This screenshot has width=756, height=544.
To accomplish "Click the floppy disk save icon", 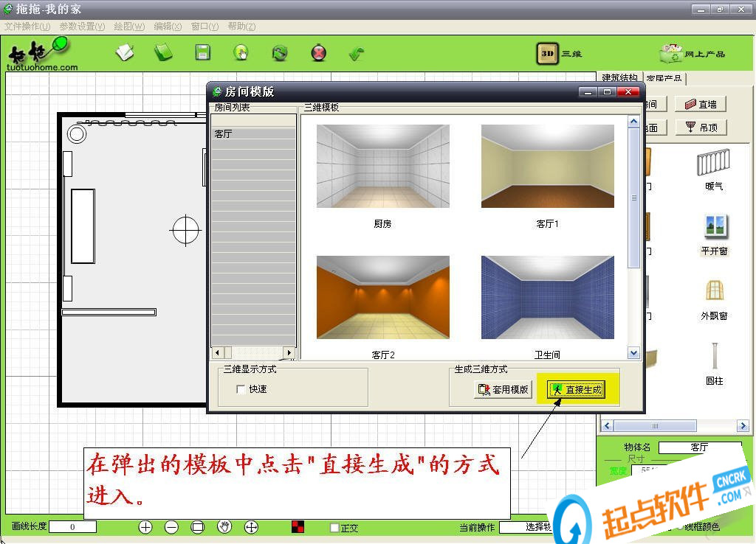I will click(202, 52).
